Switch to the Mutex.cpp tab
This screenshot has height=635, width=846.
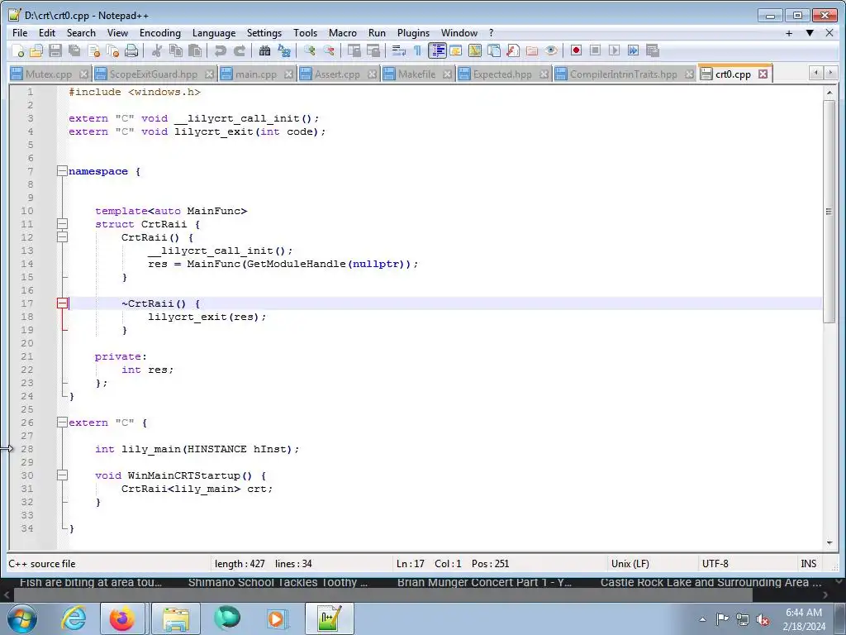[49, 74]
